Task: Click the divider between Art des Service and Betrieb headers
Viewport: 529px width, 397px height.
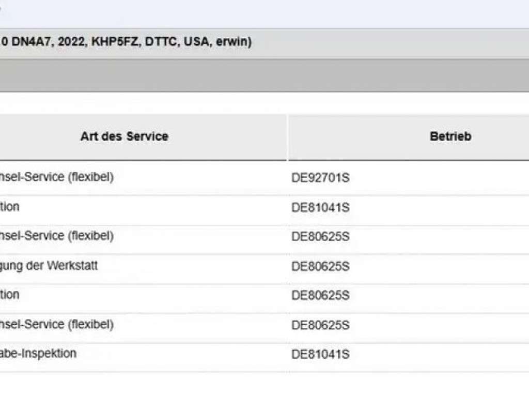Action: click(x=287, y=136)
